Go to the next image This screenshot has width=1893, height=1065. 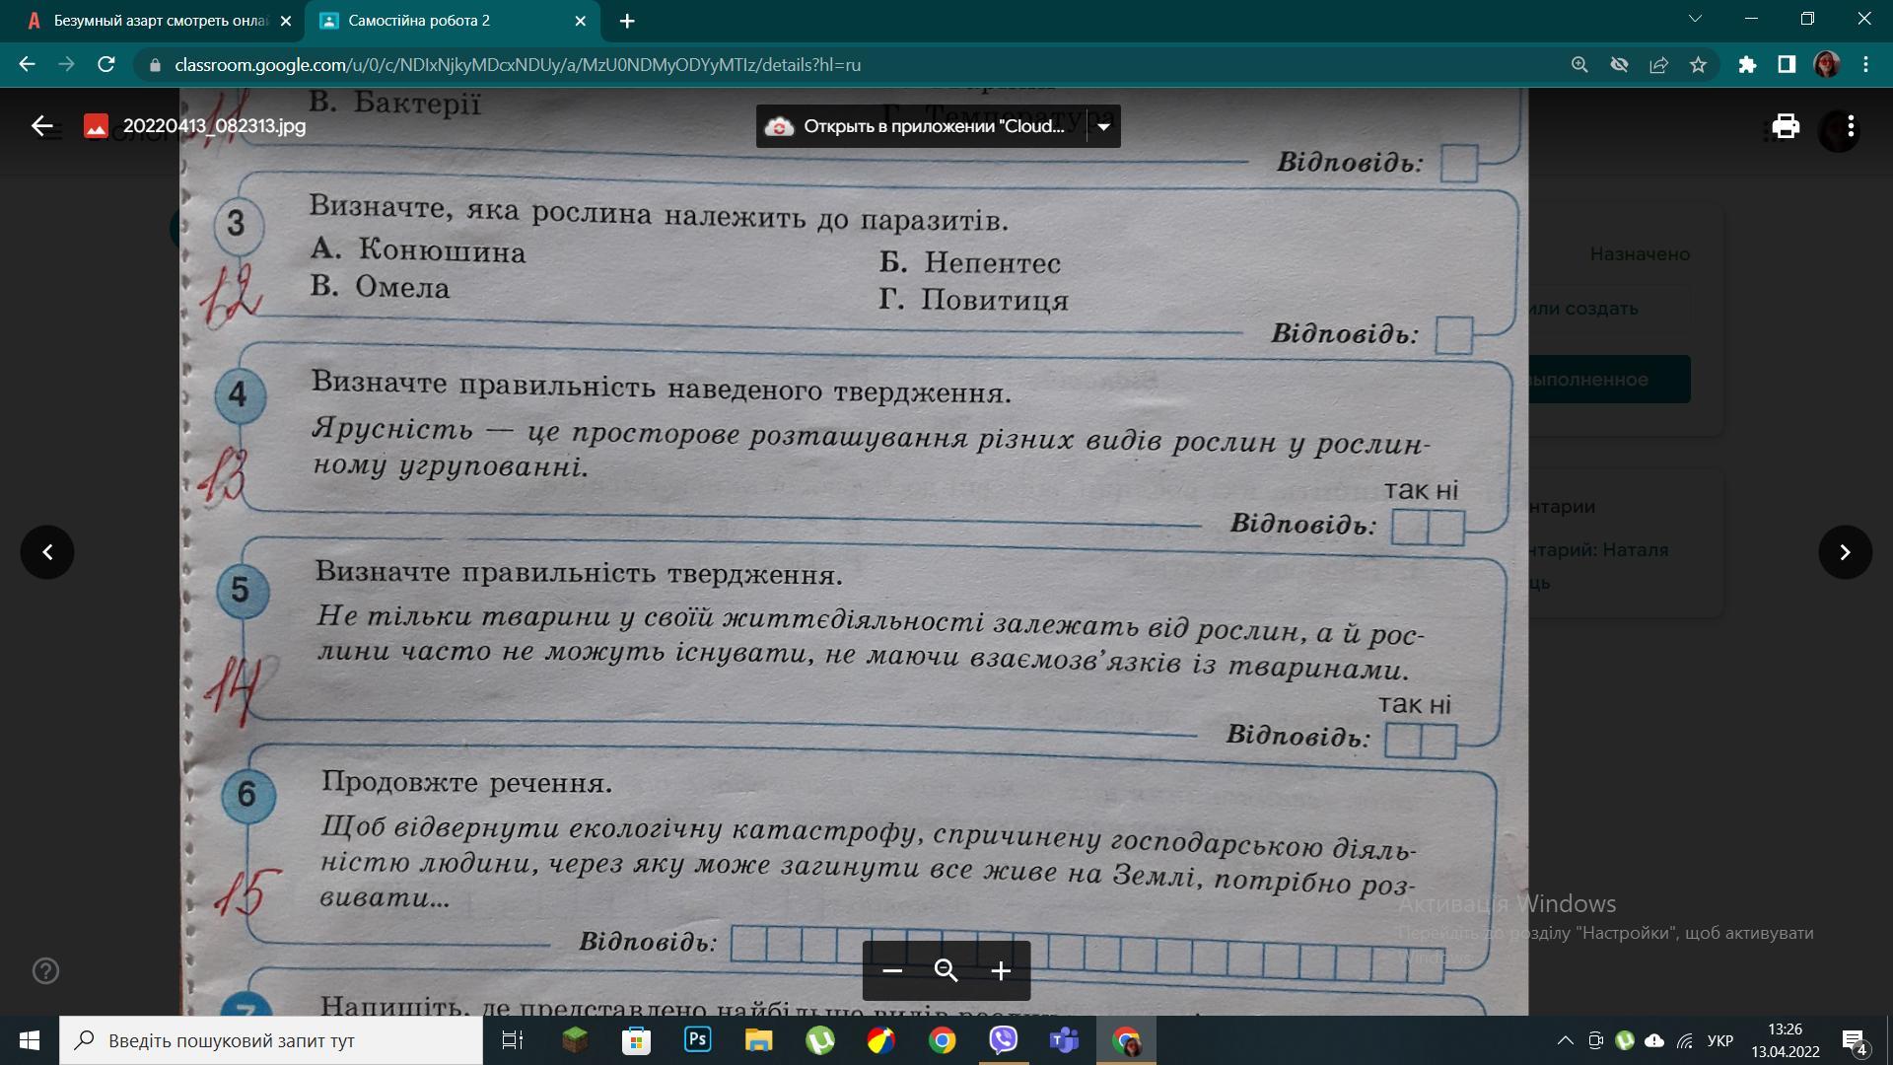coord(1845,552)
